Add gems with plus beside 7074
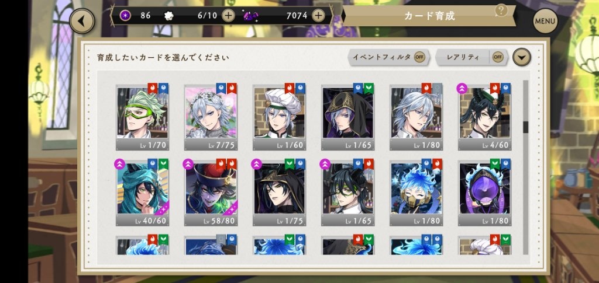 pyautogui.click(x=319, y=16)
